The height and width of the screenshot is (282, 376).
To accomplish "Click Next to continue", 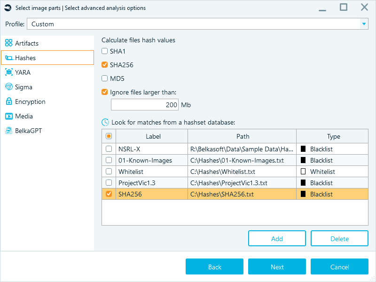I will 277,266.
